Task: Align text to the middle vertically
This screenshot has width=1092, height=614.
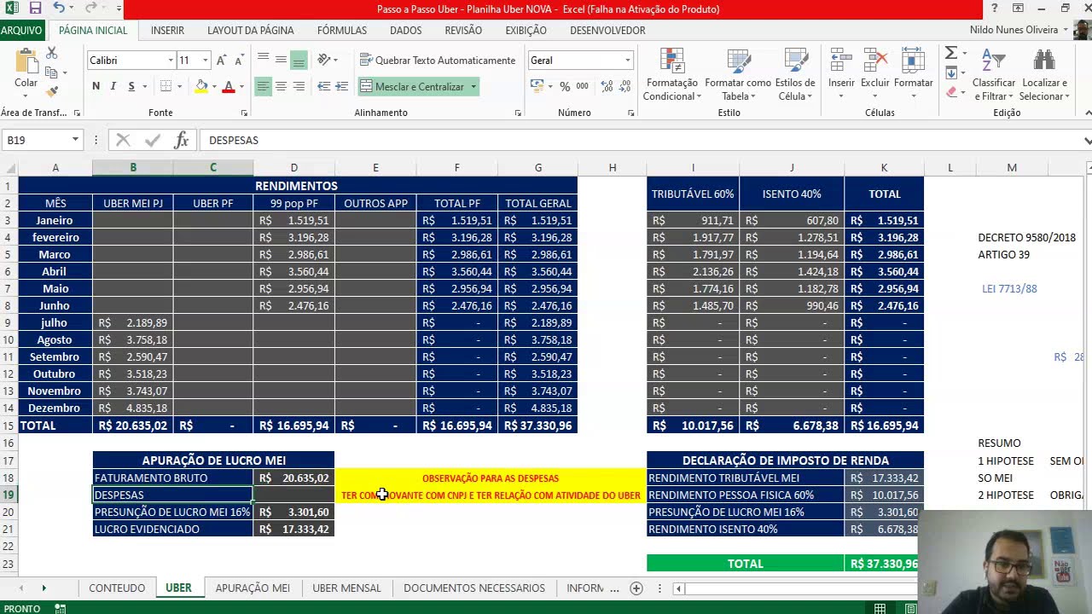Action: click(x=281, y=61)
